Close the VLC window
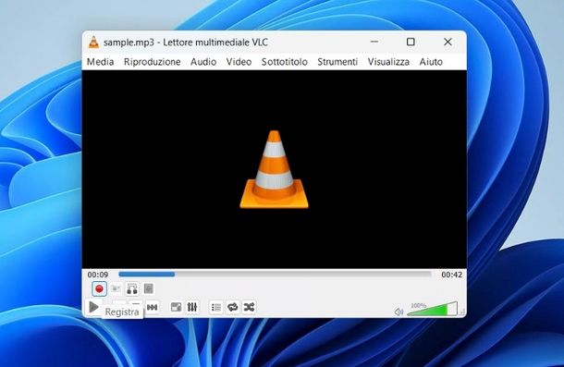This screenshot has height=367, width=564. click(448, 42)
